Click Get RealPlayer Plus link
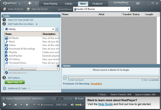Screen dimensions: 161x110 [x=121, y=3]
